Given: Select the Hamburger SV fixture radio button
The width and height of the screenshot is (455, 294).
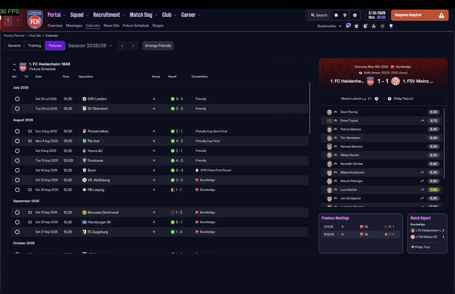Looking at the screenshot, I should click(x=17, y=222).
